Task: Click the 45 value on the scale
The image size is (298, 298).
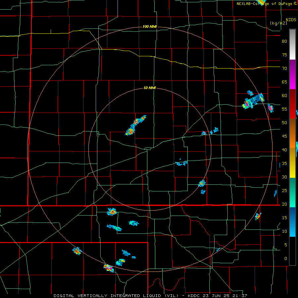Action: click(x=284, y=136)
